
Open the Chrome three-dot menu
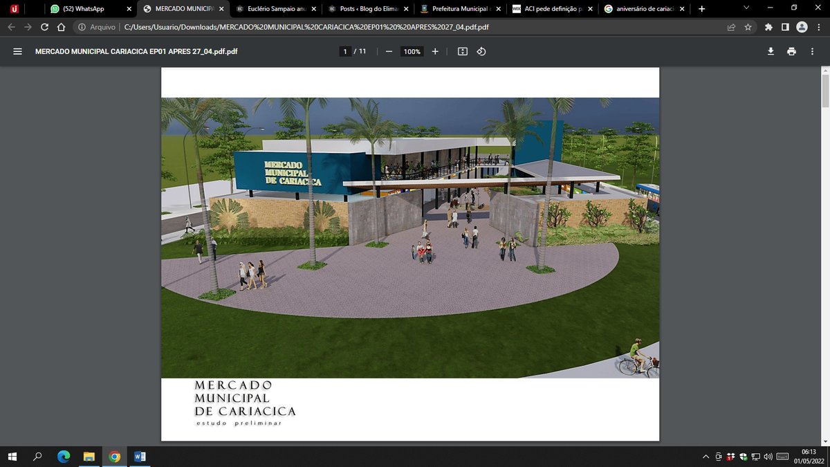(x=818, y=28)
